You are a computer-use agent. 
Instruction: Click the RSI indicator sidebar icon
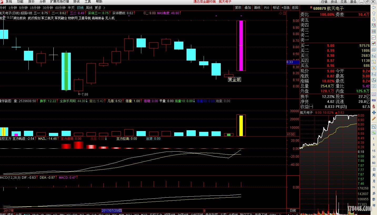(374, 100)
